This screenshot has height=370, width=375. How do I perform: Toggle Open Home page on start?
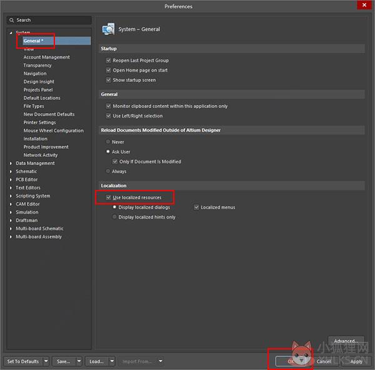(x=108, y=70)
